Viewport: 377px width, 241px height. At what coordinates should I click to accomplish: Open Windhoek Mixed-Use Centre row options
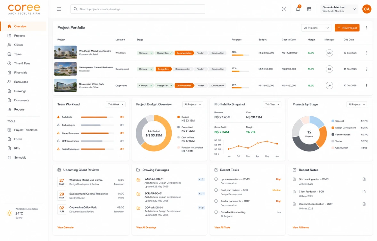(x=366, y=53)
